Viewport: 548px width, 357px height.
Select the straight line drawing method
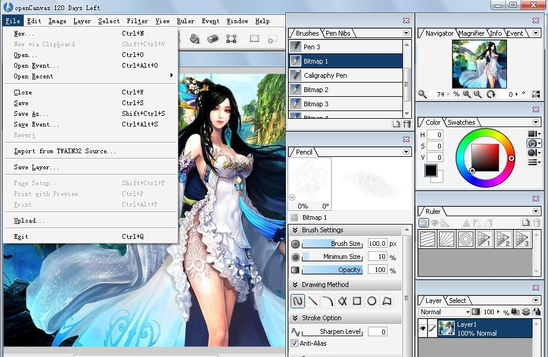pos(313,301)
